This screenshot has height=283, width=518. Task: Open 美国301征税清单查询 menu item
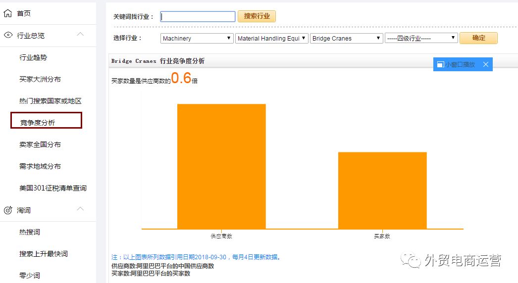pos(53,188)
